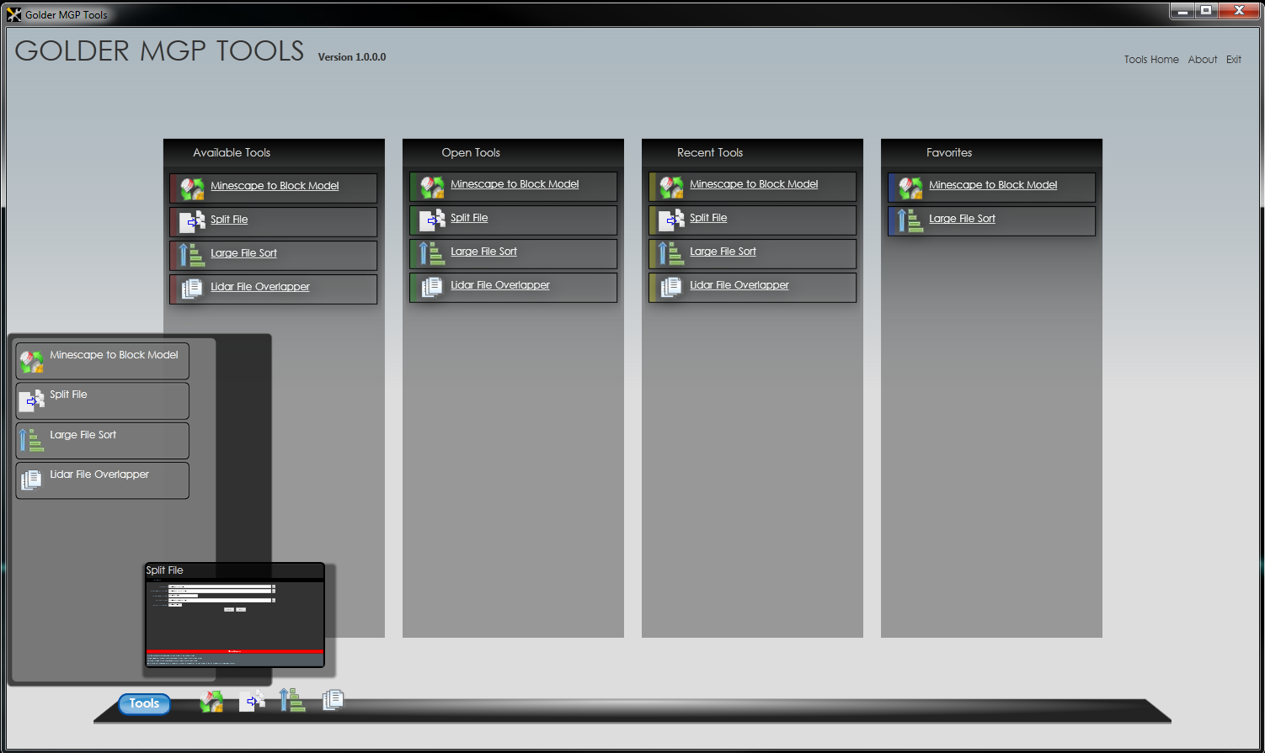The image size is (1265, 753).
Task: Click Minescape to Block Model icon in Available Tools
Action: 192,188
